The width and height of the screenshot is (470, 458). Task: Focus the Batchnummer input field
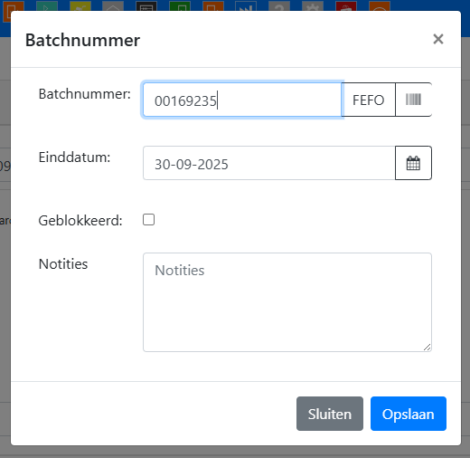242,100
